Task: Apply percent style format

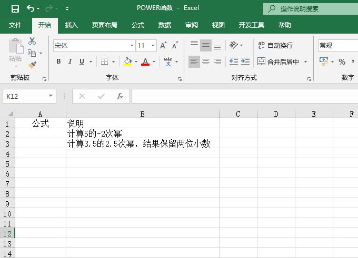Action: [342, 62]
